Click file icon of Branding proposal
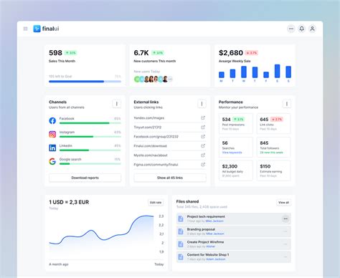The image size is (340, 278). [181, 231]
